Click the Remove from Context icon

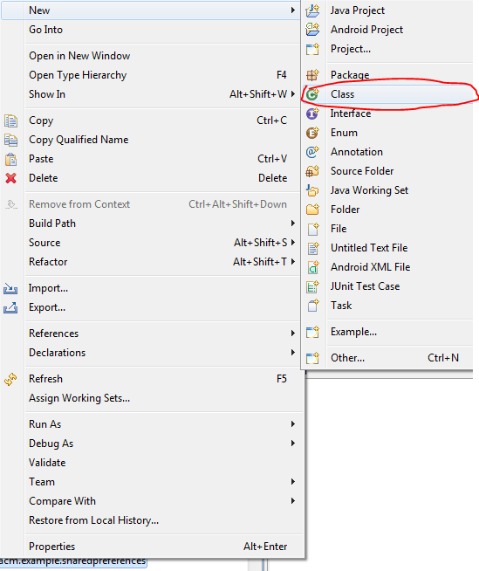11,204
